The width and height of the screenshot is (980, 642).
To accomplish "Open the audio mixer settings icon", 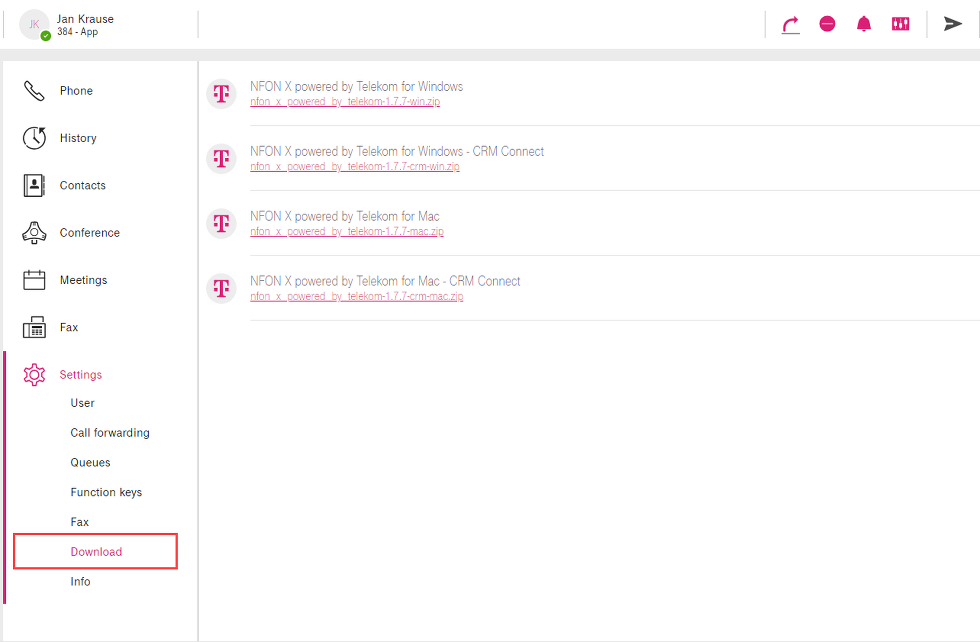I will tap(901, 24).
